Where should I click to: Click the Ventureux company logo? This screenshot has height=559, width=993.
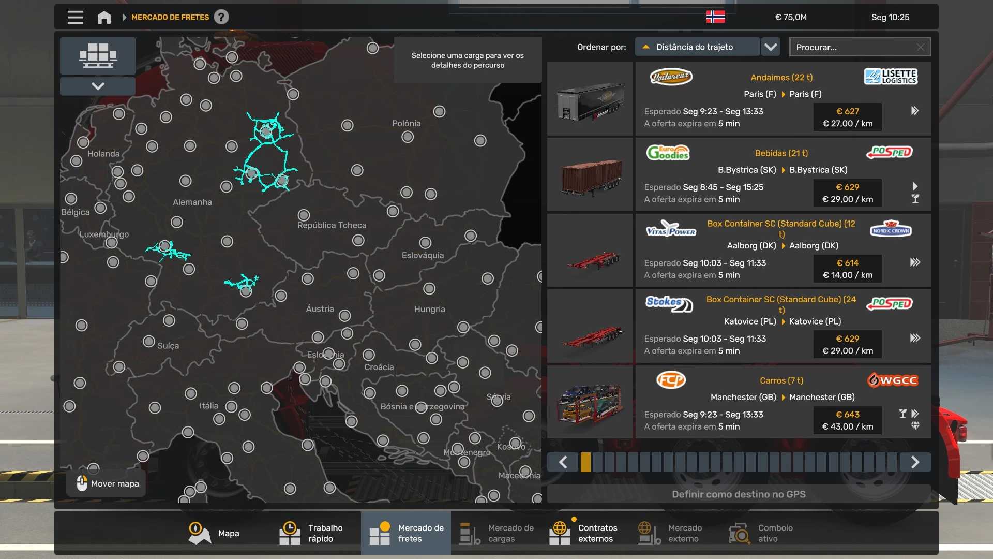click(670, 77)
